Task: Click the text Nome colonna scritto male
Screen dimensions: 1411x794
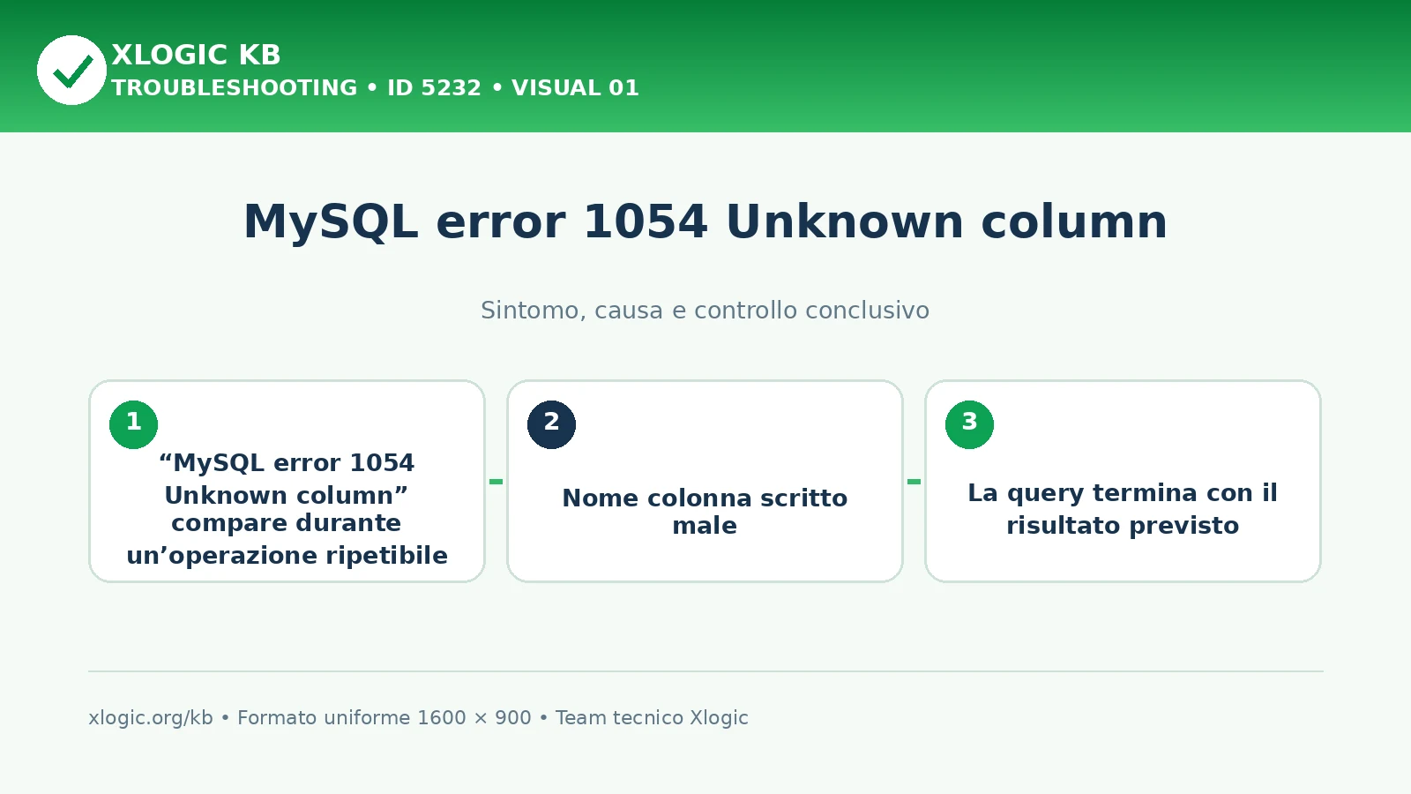Action: click(705, 512)
